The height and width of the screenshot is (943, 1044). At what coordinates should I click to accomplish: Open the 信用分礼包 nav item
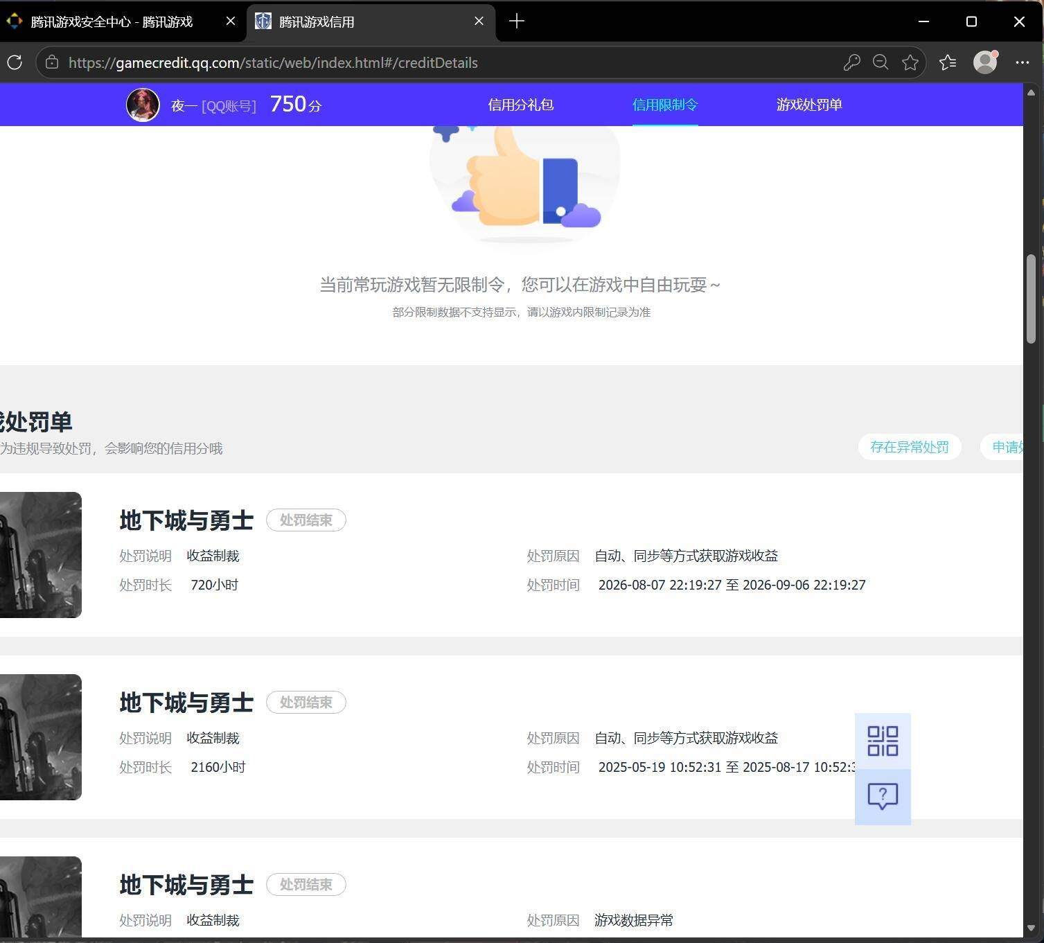click(x=520, y=105)
